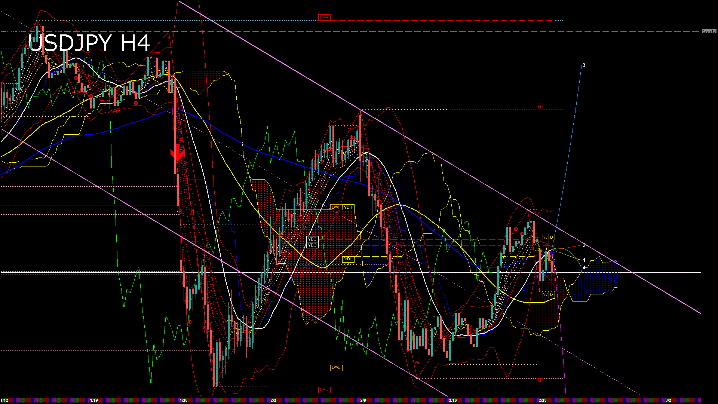Select the upper W pivot label box

[546, 237]
